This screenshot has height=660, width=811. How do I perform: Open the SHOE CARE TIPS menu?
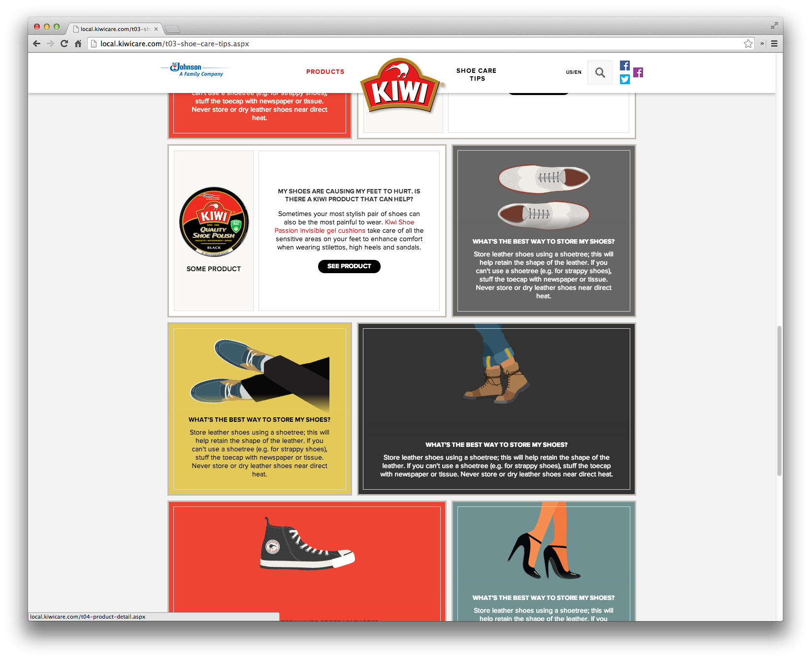[x=476, y=75]
